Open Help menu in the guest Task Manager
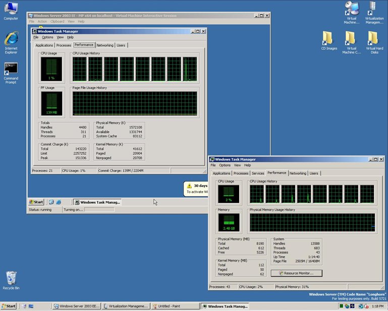Viewport: 388px width, 311px height. coord(70,37)
